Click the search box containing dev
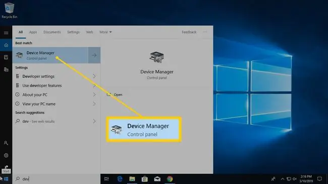 coord(57,179)
